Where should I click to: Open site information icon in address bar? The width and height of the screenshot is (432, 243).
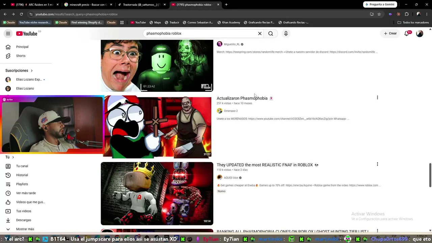(31, 14)
